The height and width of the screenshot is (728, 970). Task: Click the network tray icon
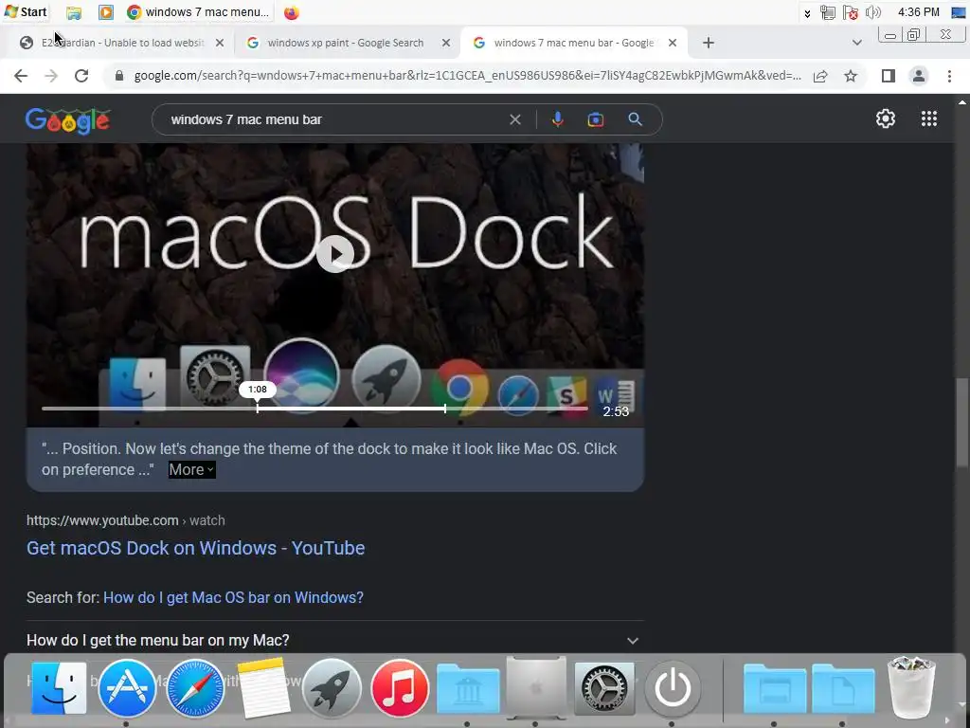point(827,12)
